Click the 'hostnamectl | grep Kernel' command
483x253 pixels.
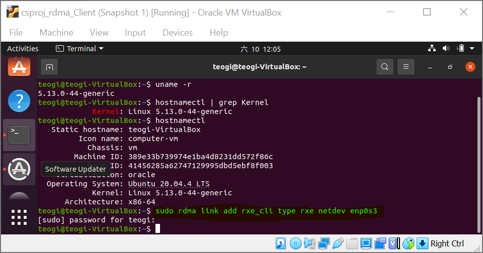point(212,102)
